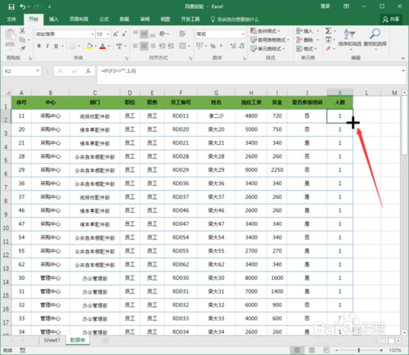Screen dimensions: 409x355
Task: Toggle center horizontal alignment
Action: (144, 46)
